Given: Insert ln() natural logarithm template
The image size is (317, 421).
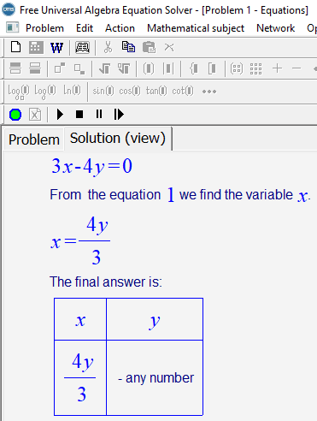Looking at the screenshot, I should pos(72,91).
